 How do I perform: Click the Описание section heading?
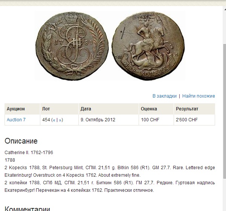pos(21,141)
